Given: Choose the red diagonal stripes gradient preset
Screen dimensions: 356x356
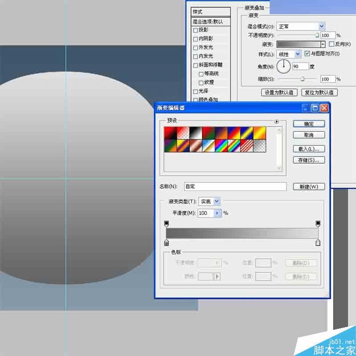Looking at the screenshot, I should [247, 145].
